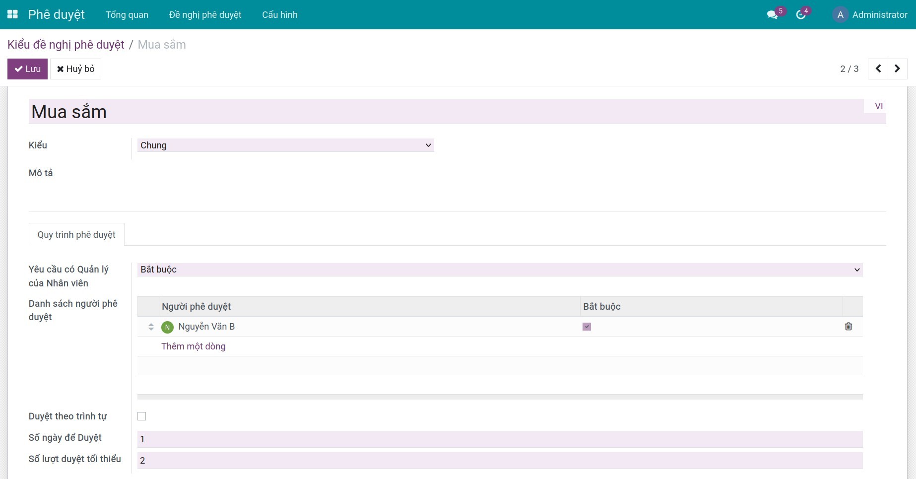Open the Đề nghị phê duyệt menu
Image resolution: width=916 pixels, height=479 pixels.
(205, 15)
